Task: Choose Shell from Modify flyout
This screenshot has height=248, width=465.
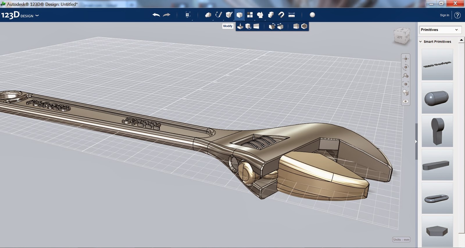Action: click(x=304, y=26)
